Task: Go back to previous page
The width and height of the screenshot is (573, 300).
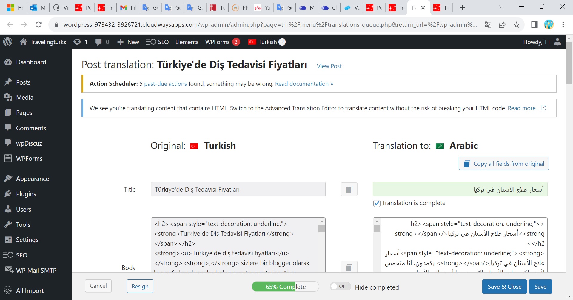Action: pos(10,24)
